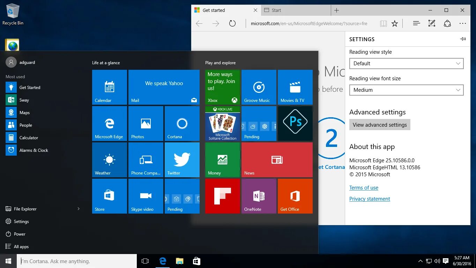
Task: Open Maps from Most used
Action: click(x=44, y=112)
